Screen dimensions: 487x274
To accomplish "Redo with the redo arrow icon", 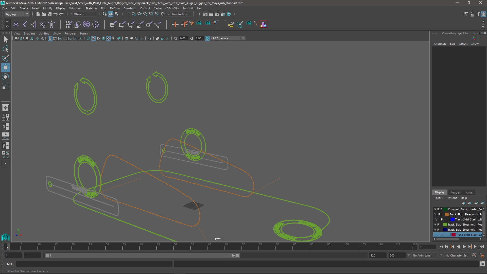I will (x=61, y=14).
